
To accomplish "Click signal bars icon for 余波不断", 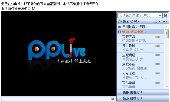I will (158, 64).
